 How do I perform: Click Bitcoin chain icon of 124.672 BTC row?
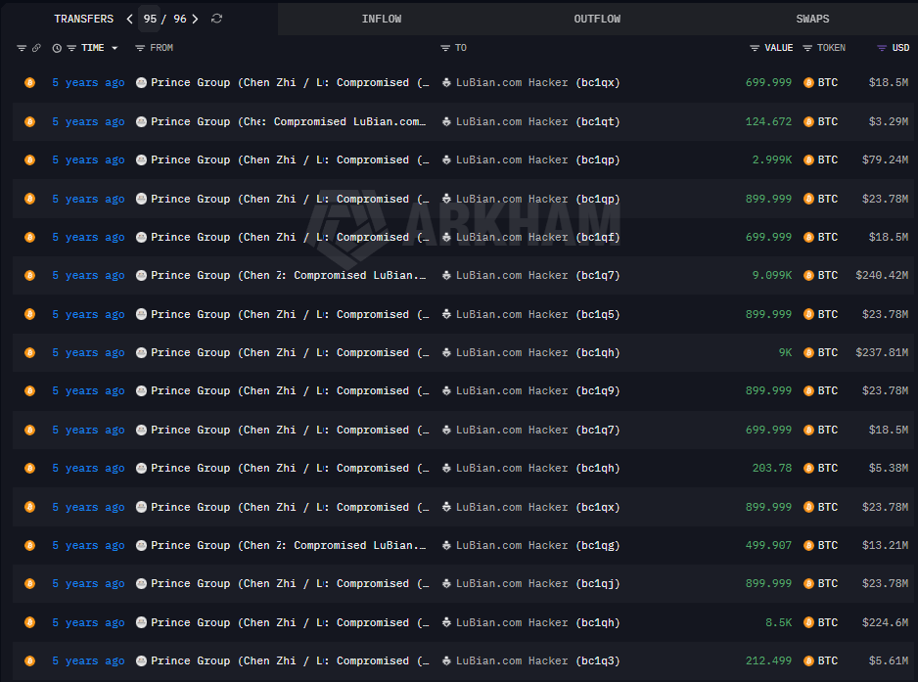(x=30, y=121)
